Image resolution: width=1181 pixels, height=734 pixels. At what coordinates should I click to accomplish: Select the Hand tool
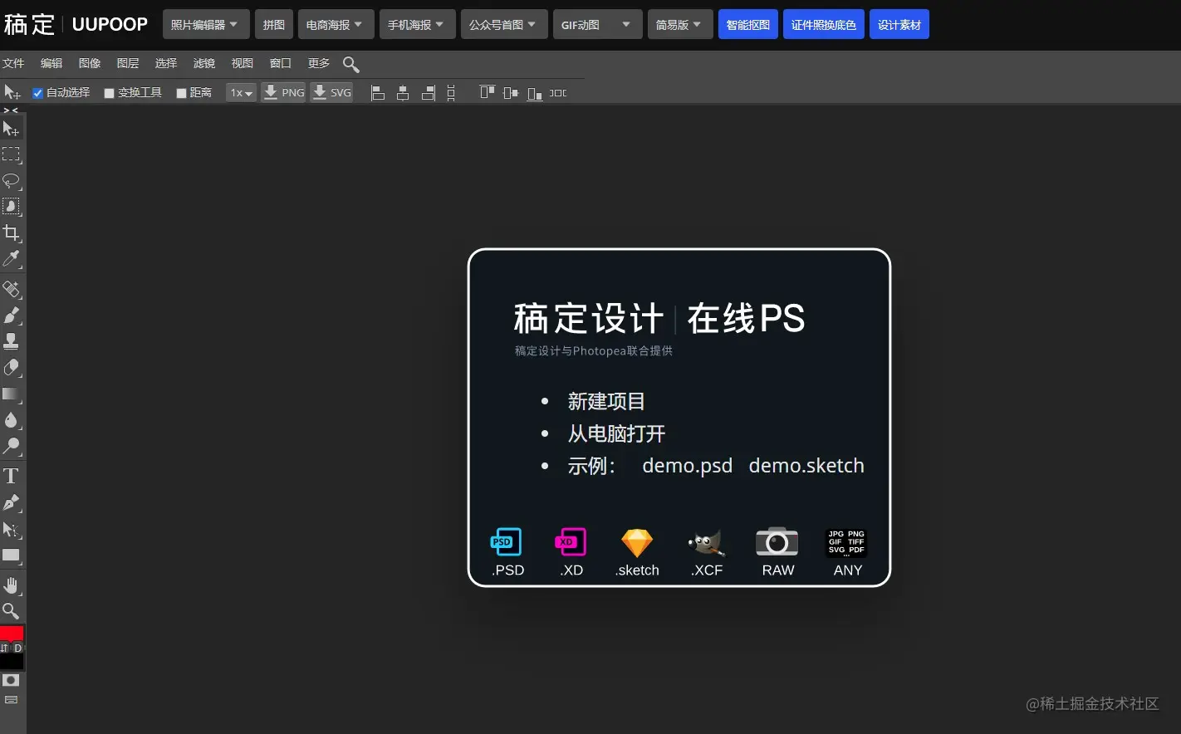[11, 585]
